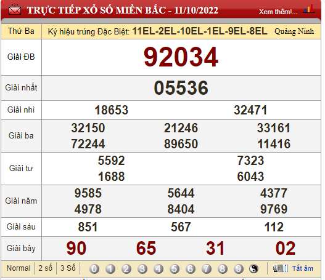This screenshot has width=325, height=280.
Task: Select the digit 6 filter ball
Action: pyautogui.click(x=191, y=269)
